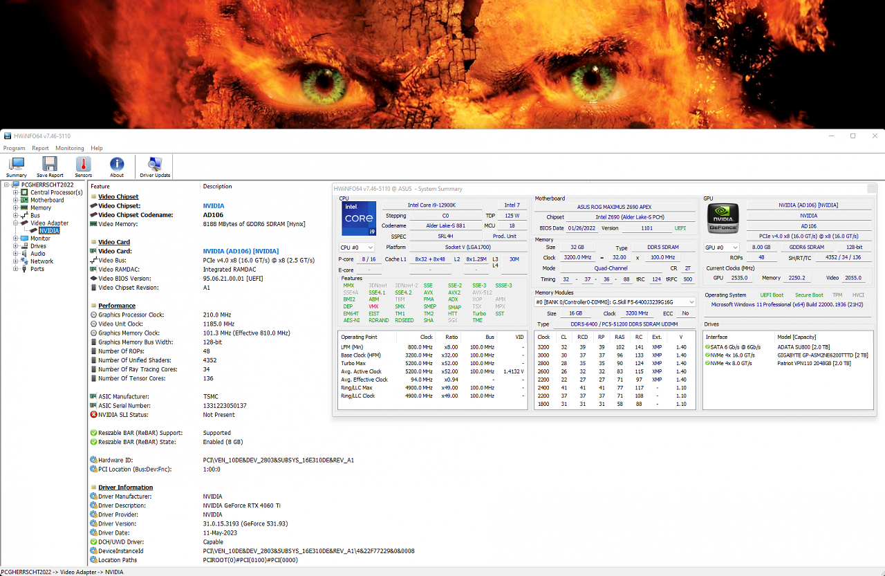Click the Intel Core i9 logo
Screen dimensions: 885x576
point(359,218)
